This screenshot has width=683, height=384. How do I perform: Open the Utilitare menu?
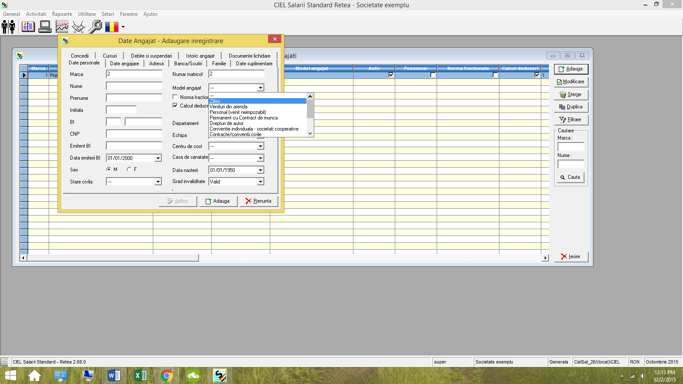87,14
